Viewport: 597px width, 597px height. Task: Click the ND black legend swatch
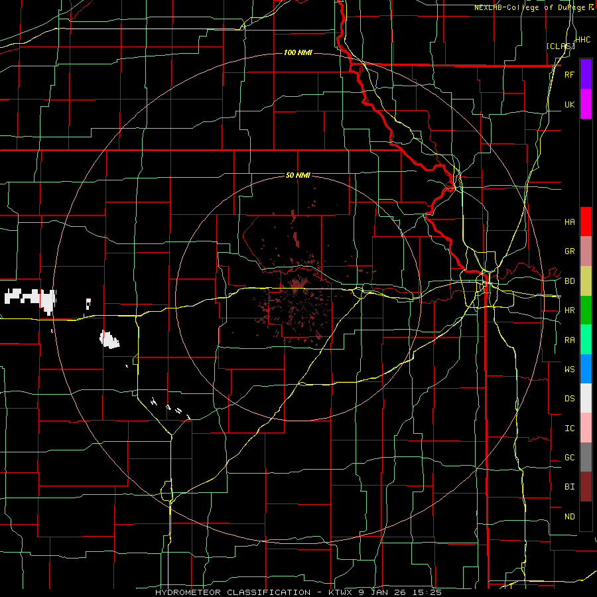[x=586, y=516]
